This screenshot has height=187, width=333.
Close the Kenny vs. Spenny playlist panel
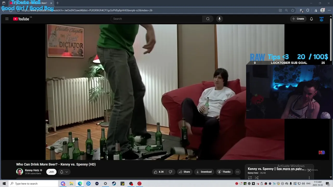click(309, 170)
